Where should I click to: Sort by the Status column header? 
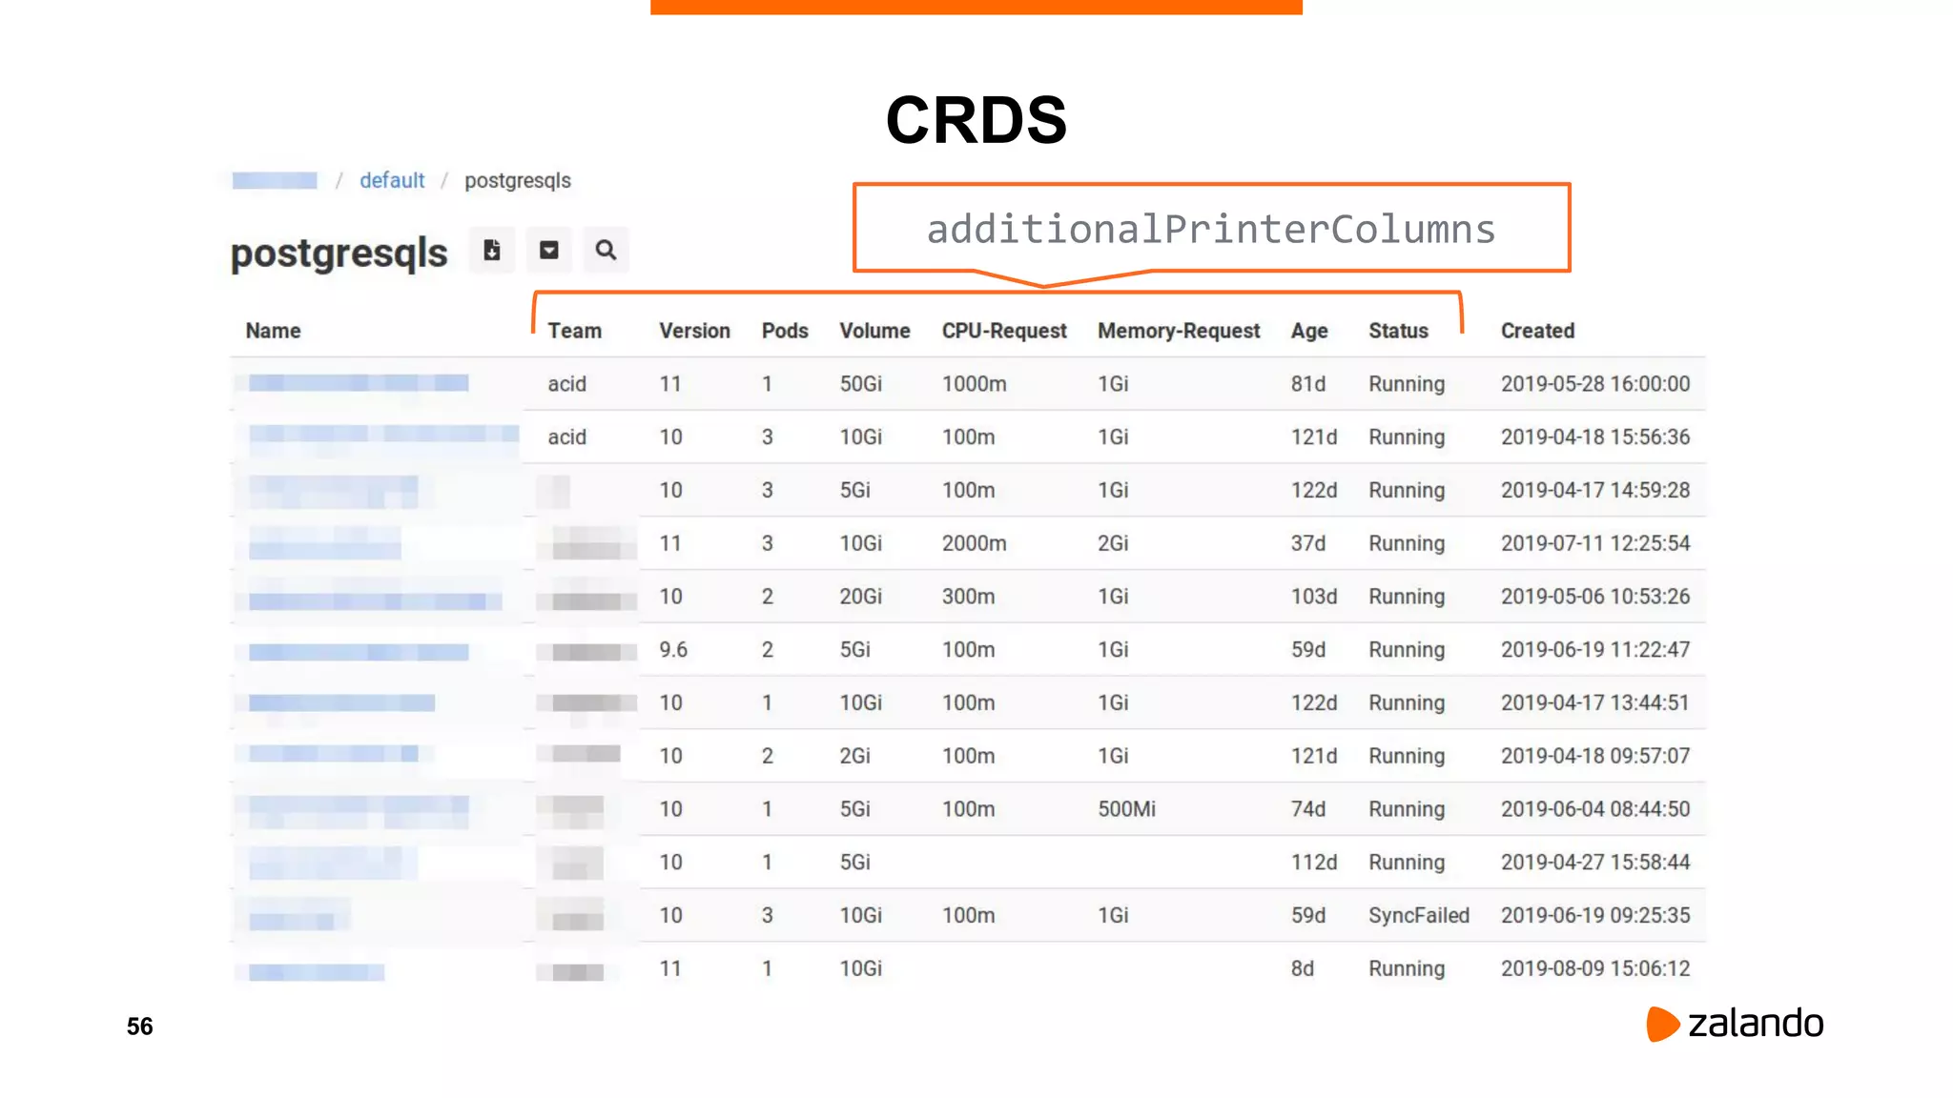[x=1398, y=331]
